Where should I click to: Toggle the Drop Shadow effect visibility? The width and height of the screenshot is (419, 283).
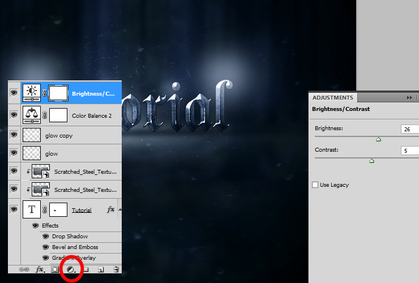pos(46,237)
